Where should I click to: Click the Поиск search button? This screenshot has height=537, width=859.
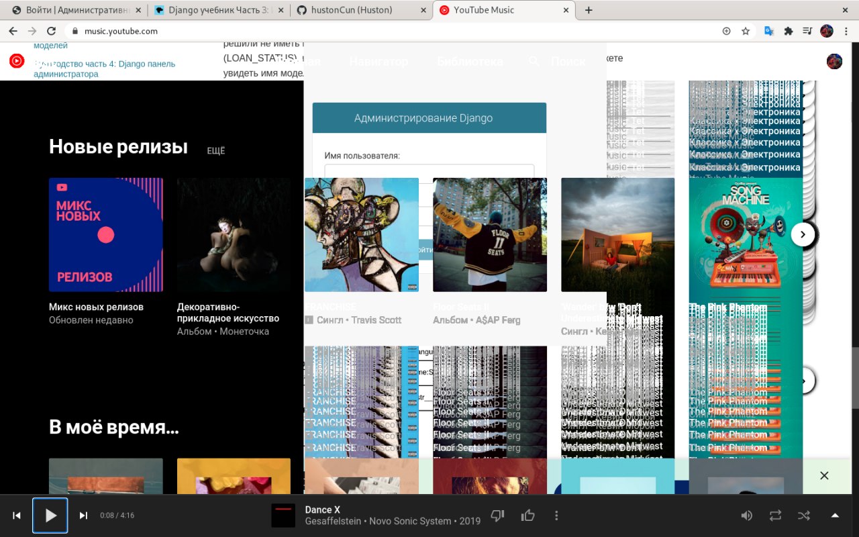[557, 61]
